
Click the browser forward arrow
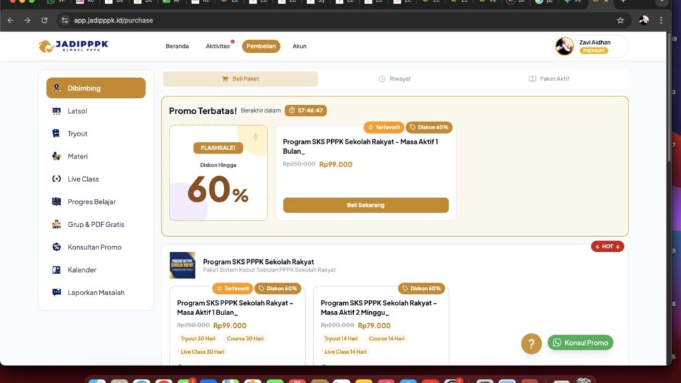[27, 21]
